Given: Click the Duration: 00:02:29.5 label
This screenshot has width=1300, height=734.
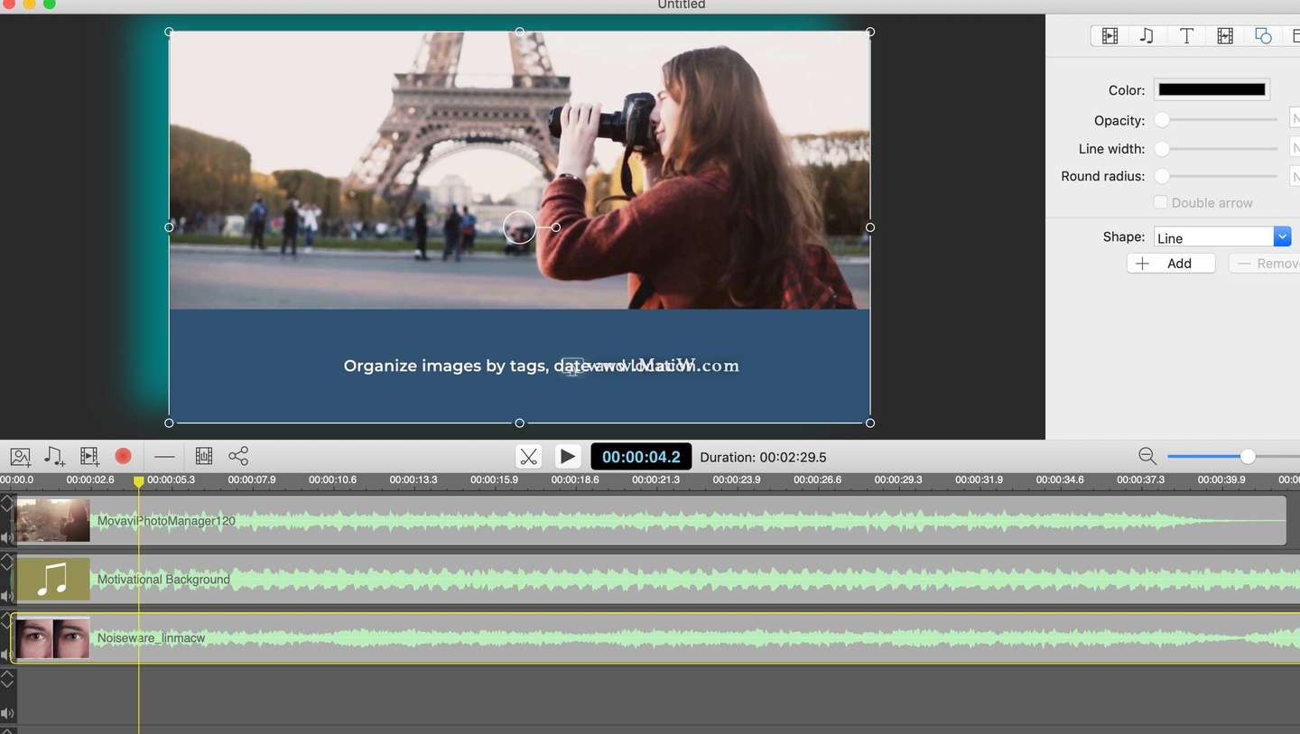Looking at the screenshot, I should click(763, 457).
